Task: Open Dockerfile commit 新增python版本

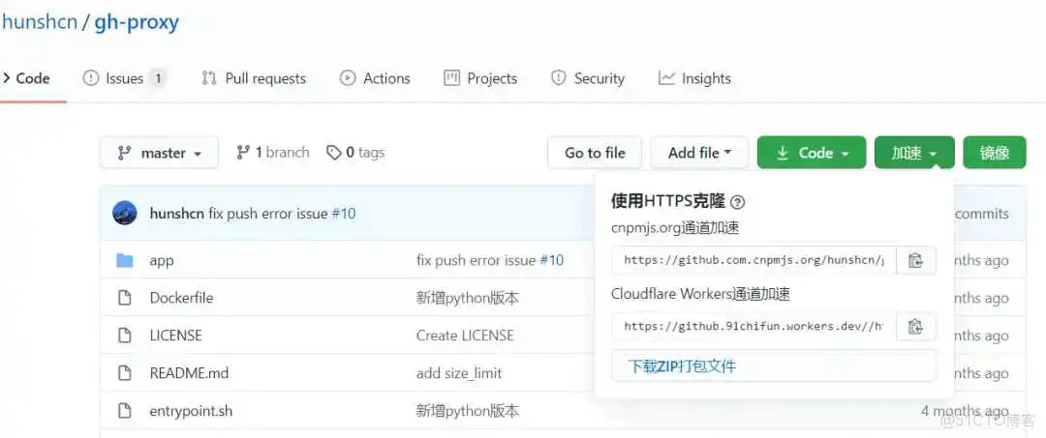Action: point(468,298)
